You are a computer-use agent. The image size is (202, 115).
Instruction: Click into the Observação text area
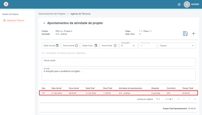tap(119, 62)
